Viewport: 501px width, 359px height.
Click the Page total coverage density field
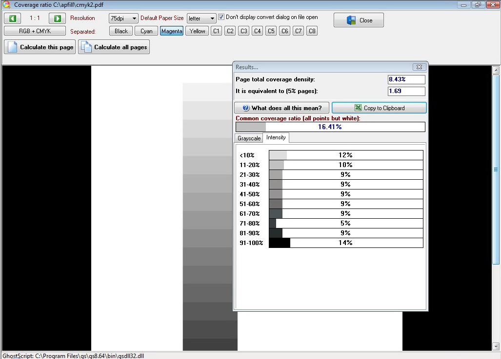pos(406,79)
